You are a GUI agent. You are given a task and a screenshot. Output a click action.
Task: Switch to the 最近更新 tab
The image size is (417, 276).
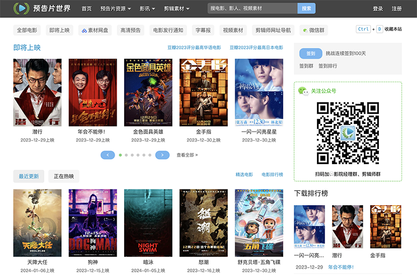pos(29,177)
